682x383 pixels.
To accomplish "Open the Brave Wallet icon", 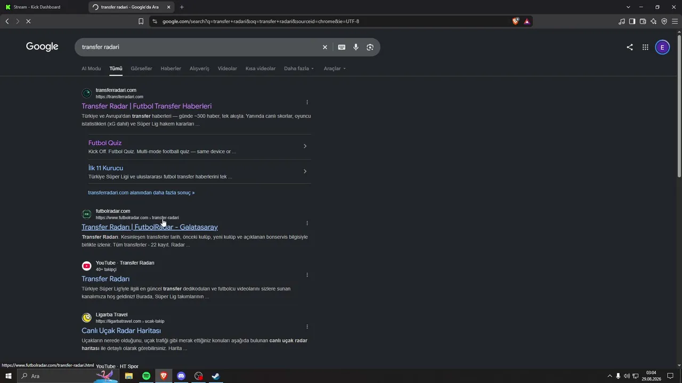I will tap(643, 21).
